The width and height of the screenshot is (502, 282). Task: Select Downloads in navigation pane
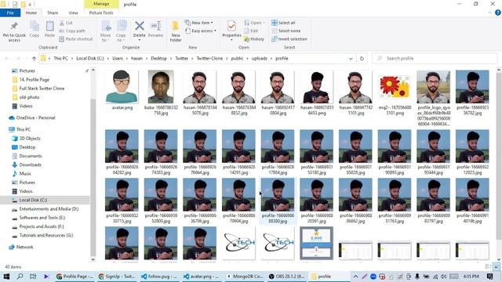point(30,164)
